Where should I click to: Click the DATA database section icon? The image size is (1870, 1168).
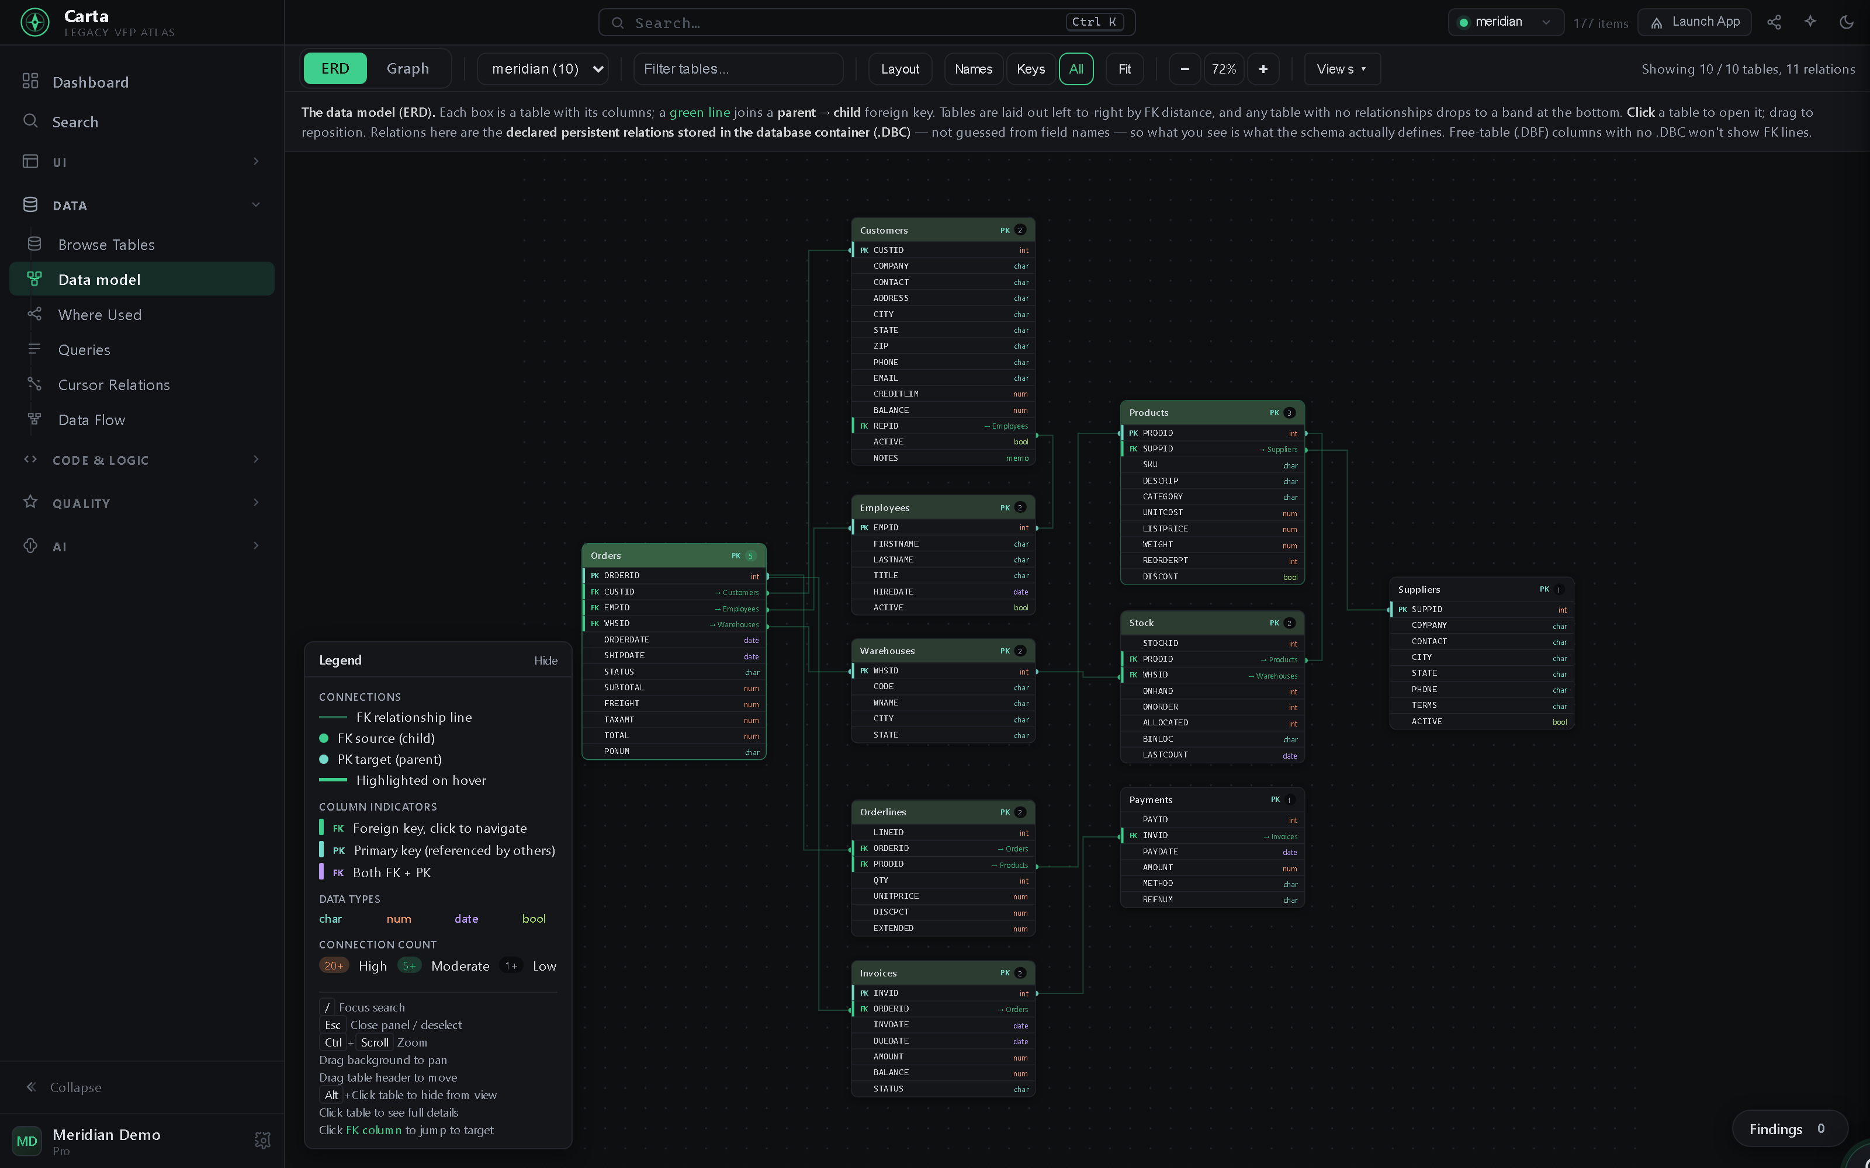point(30,205)
